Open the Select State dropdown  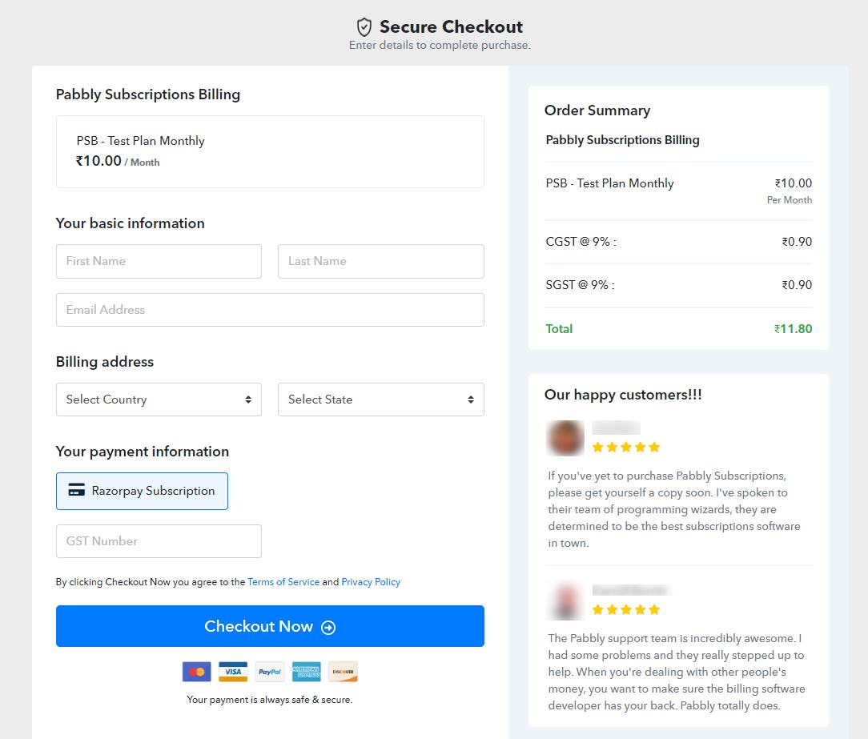tap(381, 399)
